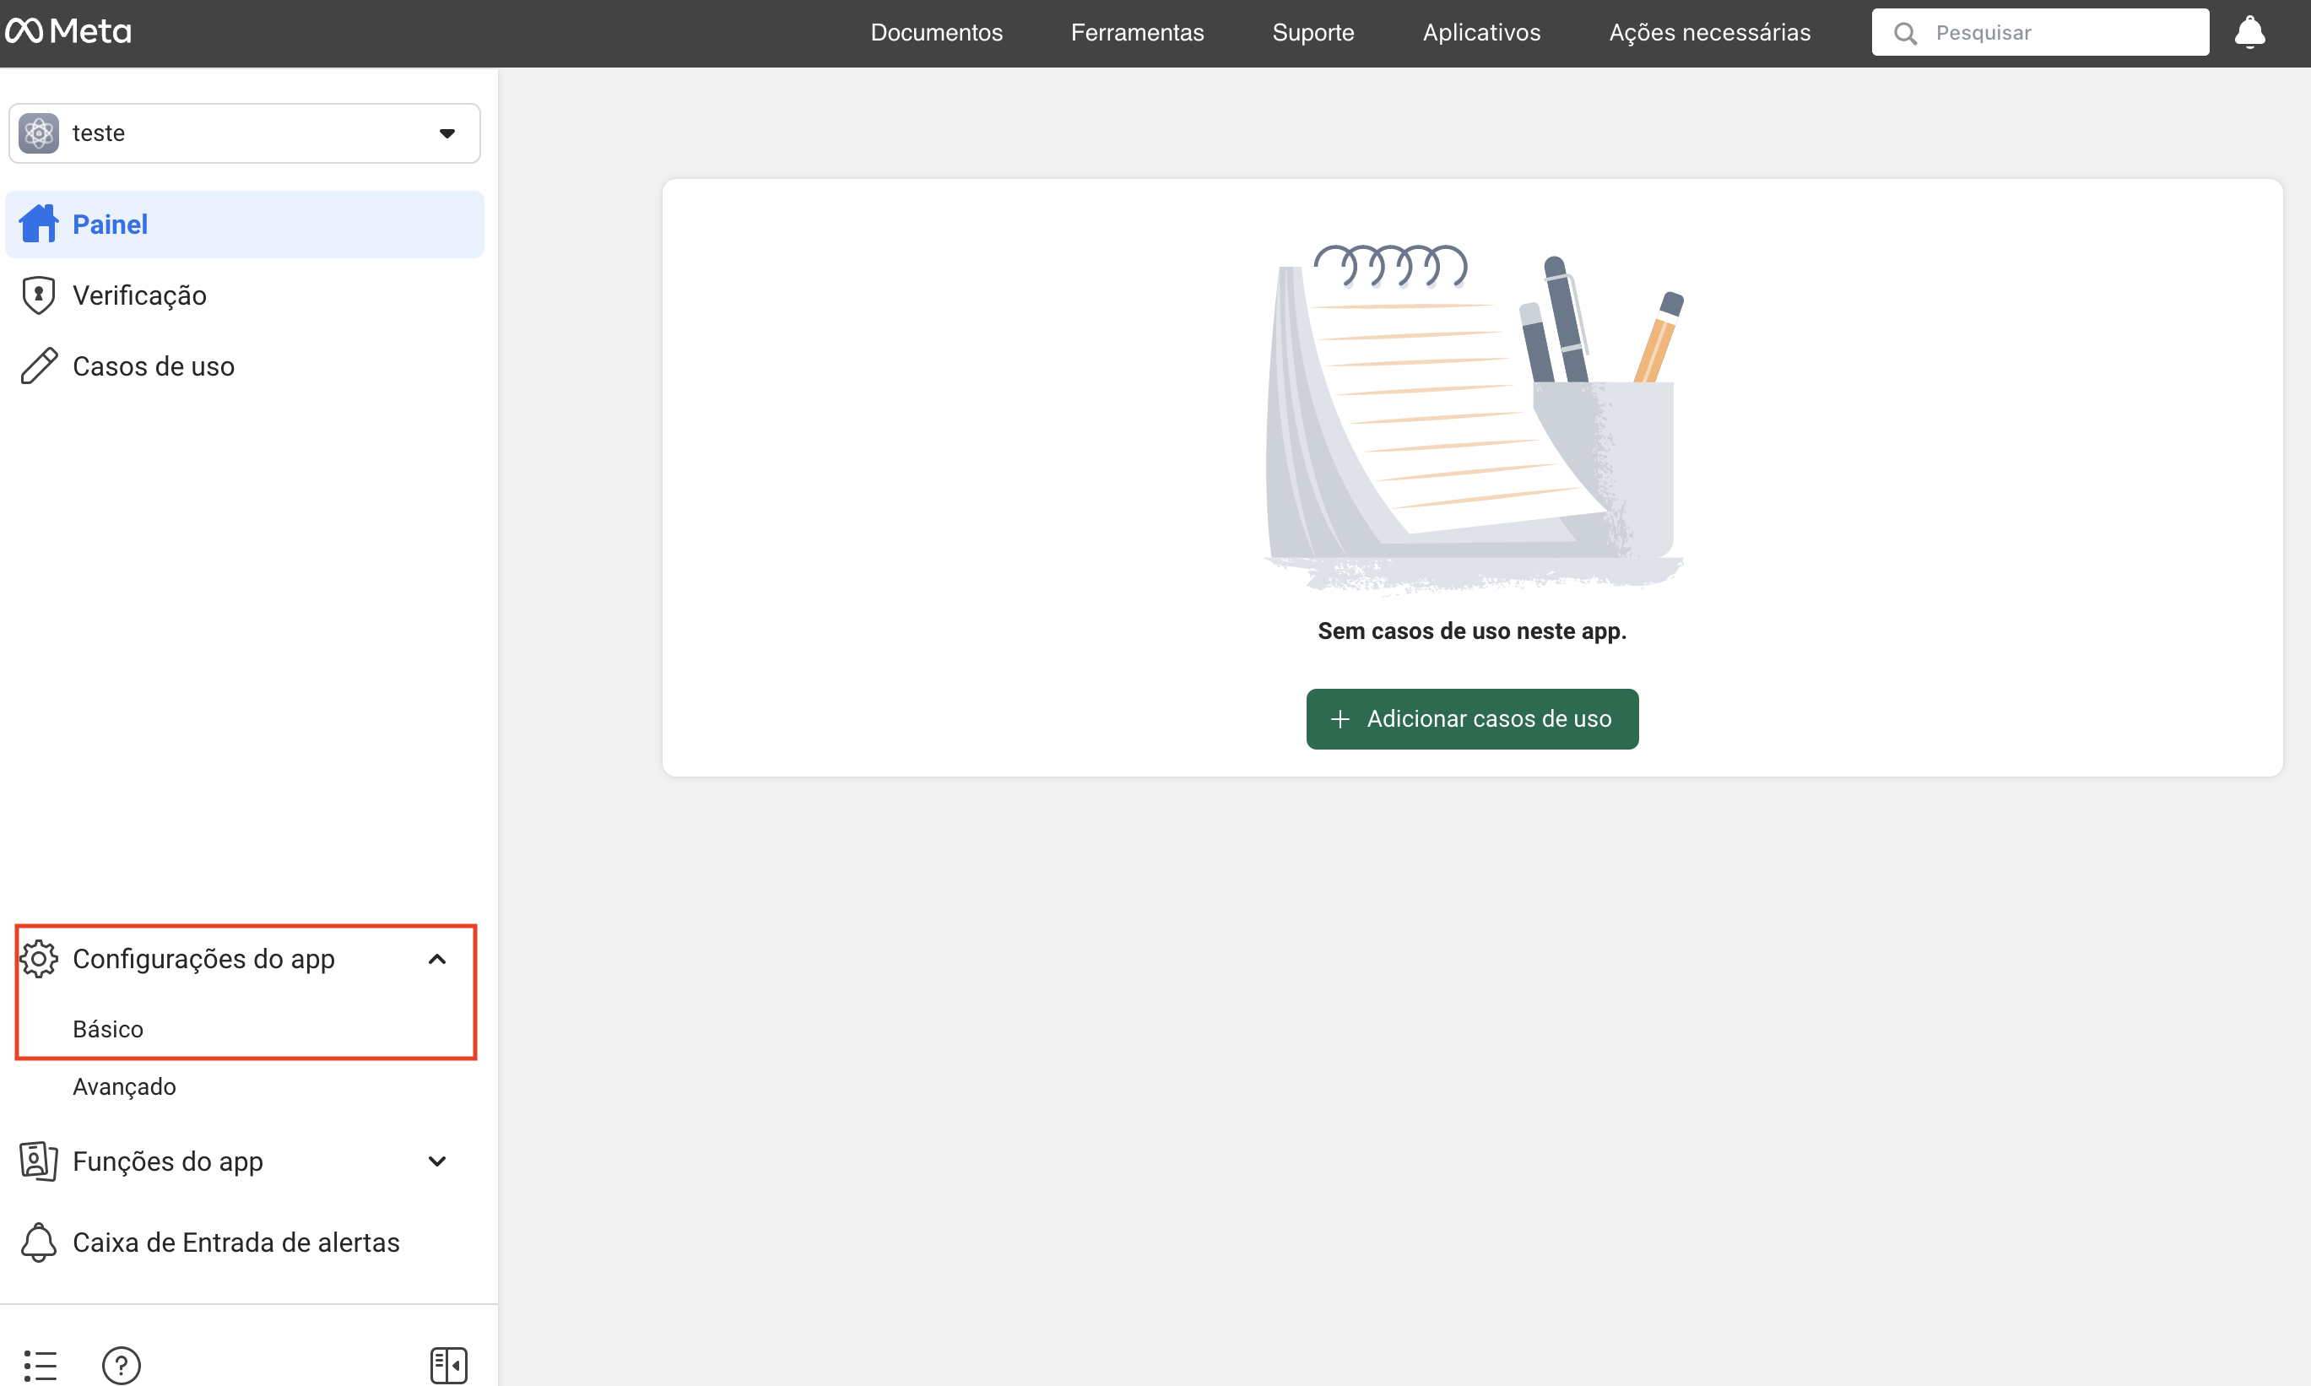Expand the Funções do app section
The width and height of the screenshot is (2311, 1386).
[x=437, y=1161]
